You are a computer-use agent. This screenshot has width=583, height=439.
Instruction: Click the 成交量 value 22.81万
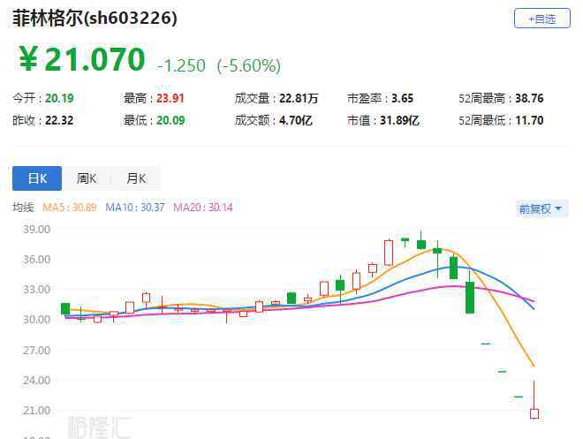tap(299, 98)
